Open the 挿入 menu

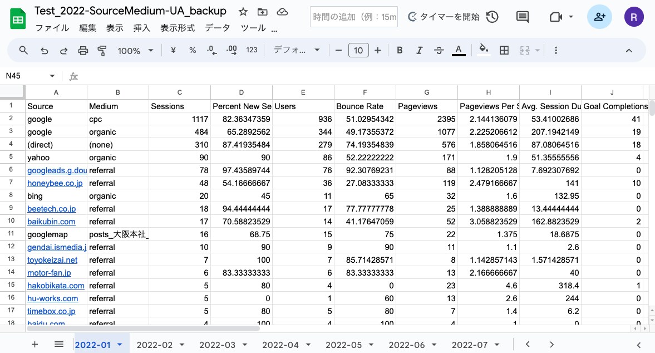pos(141,28)
